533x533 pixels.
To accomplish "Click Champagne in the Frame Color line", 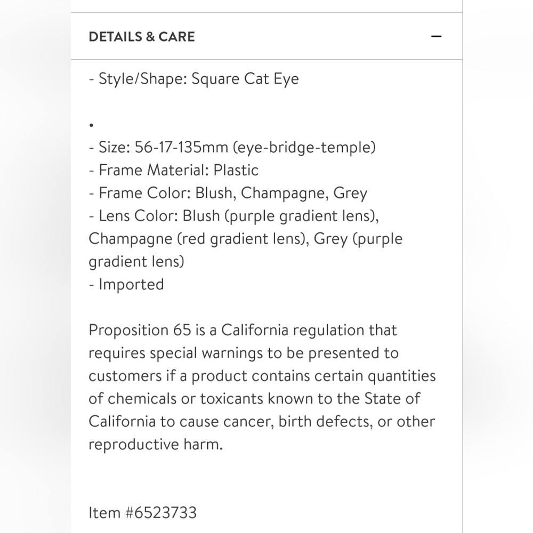I will [x=285, y=193].
